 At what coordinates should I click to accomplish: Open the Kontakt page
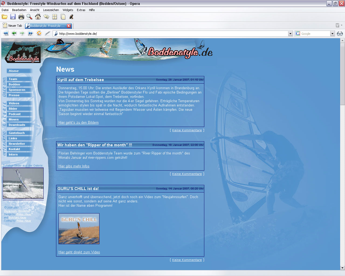(x=19, y=149)
